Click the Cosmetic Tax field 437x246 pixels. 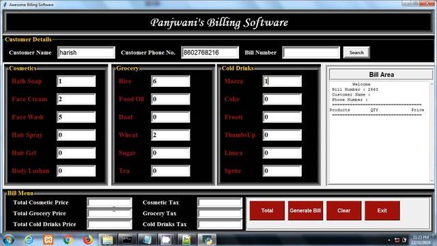point(220,202)
